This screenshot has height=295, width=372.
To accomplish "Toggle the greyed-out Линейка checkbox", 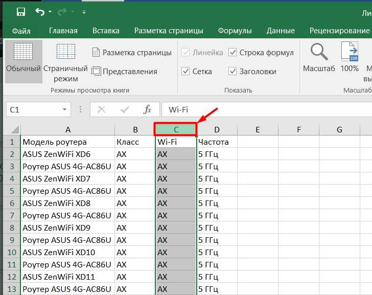I will point(185,53).
